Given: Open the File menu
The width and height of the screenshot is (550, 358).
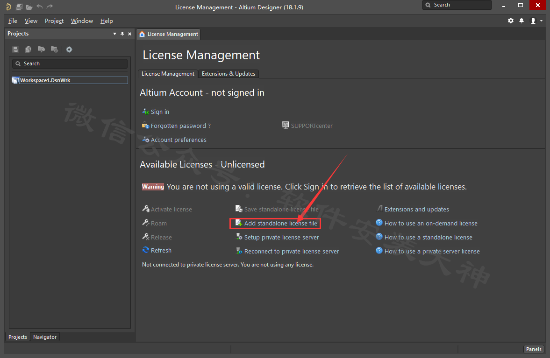Looking at the screenshot, I should [13, 21].
